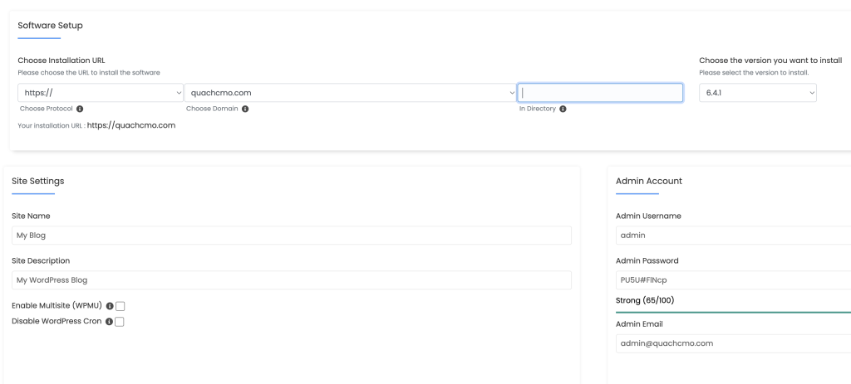Click info icon beside In Directory

(563, 109)
